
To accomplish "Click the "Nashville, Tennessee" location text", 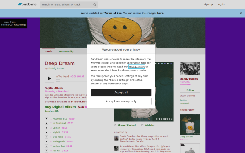I will [185, 83].
